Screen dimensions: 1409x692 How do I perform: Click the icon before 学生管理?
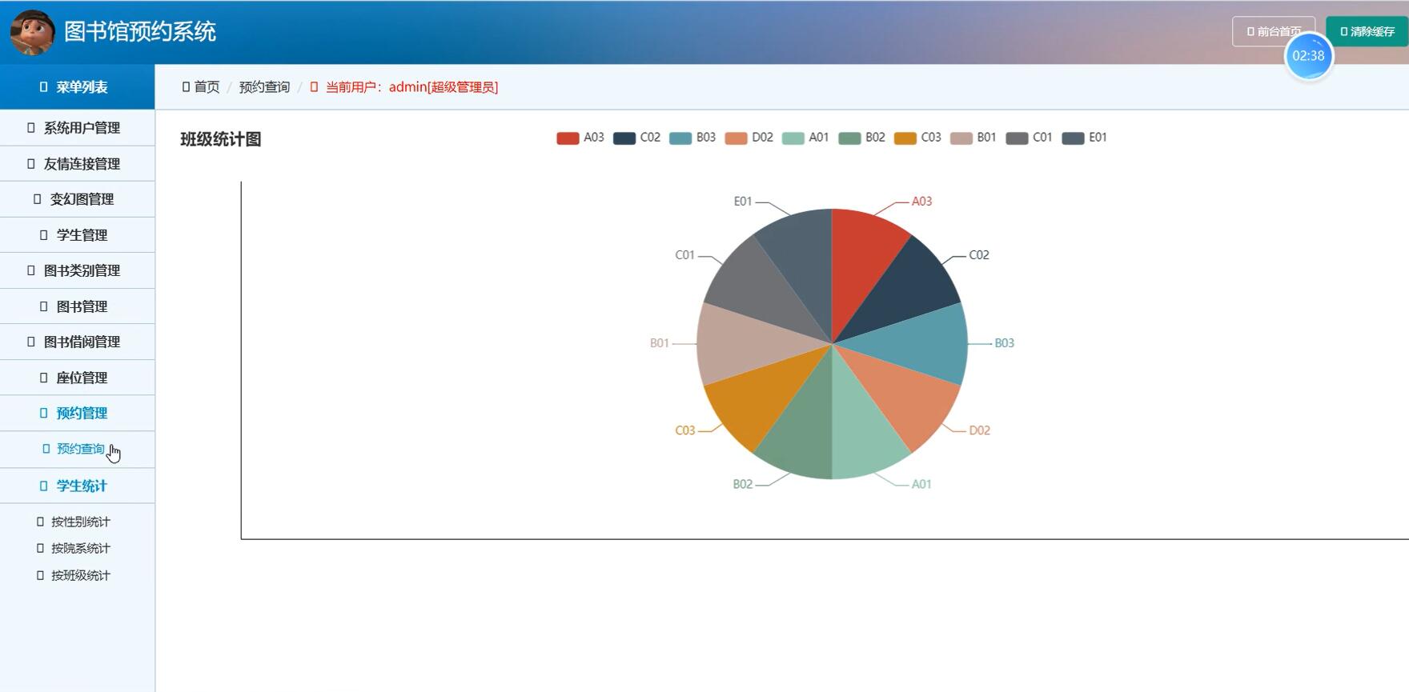click(x=44, y=235)
